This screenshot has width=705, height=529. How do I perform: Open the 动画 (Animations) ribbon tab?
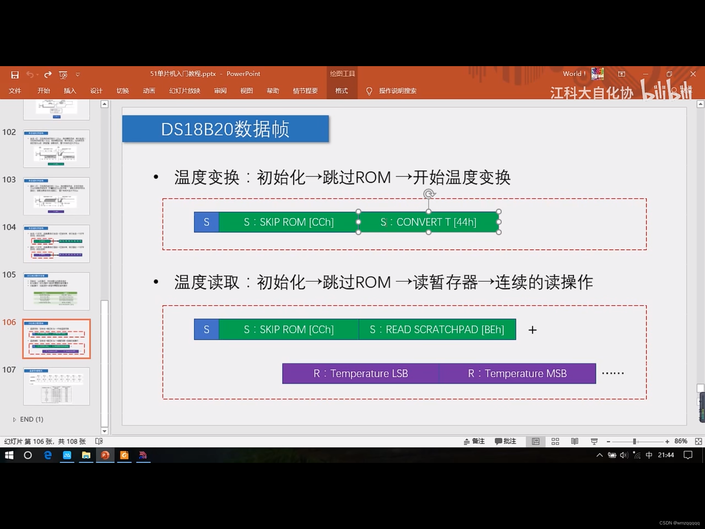tap(149, 91)
